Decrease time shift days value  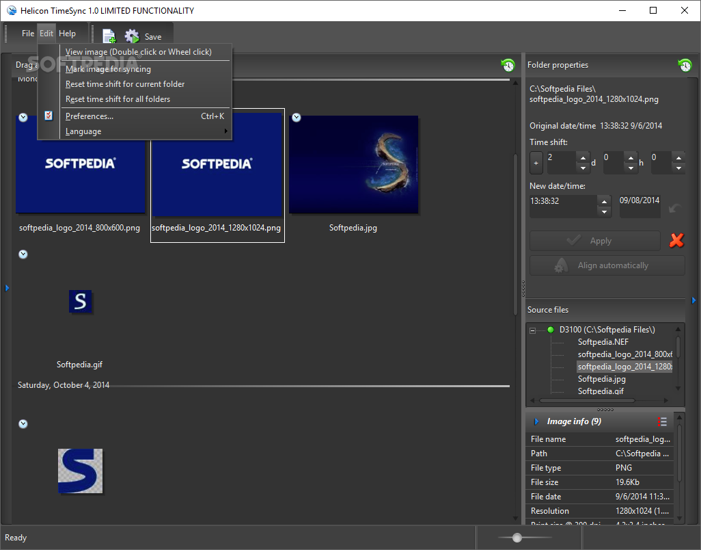583,168
